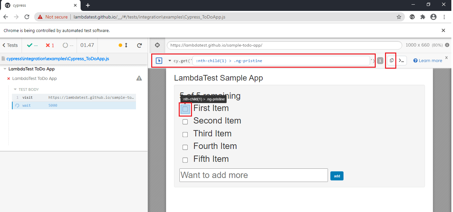Open the Learn more help link

coord(428,60)
